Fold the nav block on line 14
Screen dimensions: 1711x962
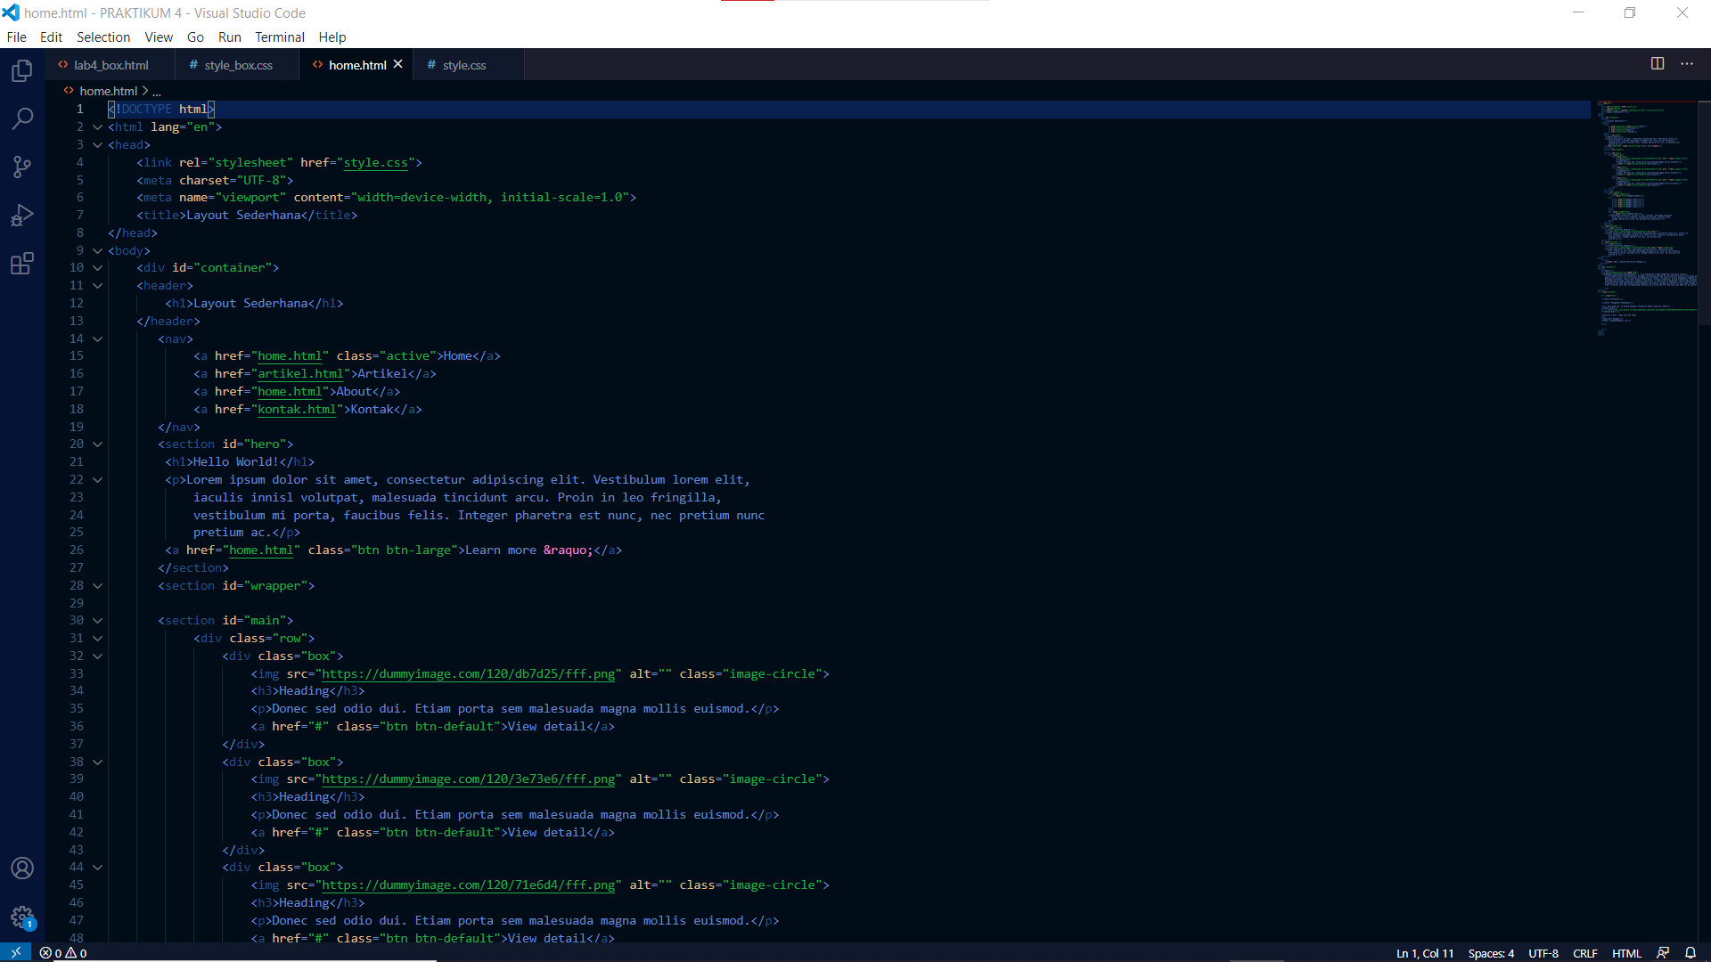[97, 339]
